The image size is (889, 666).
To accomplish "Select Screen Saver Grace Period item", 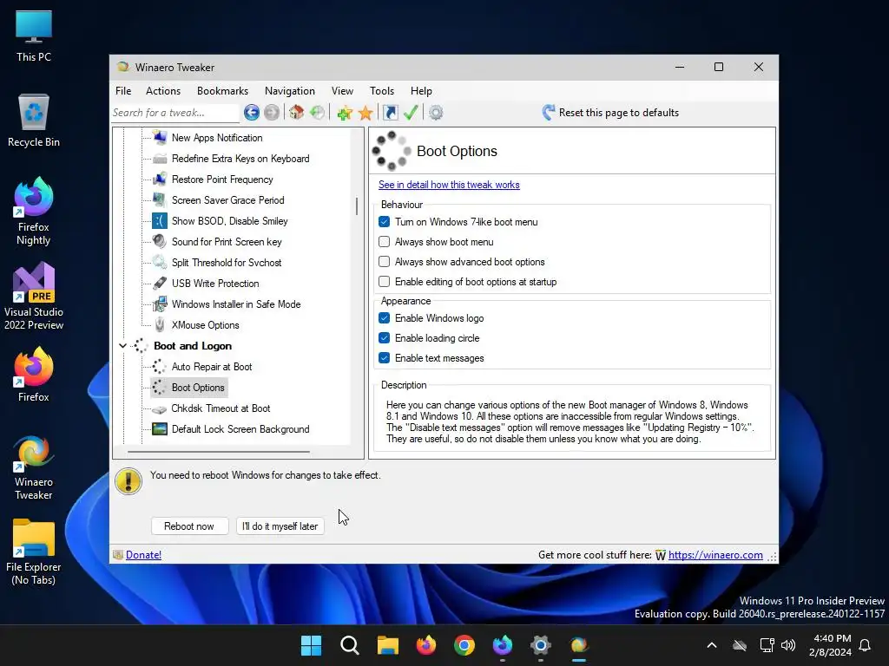I will (x=228, y=200).
